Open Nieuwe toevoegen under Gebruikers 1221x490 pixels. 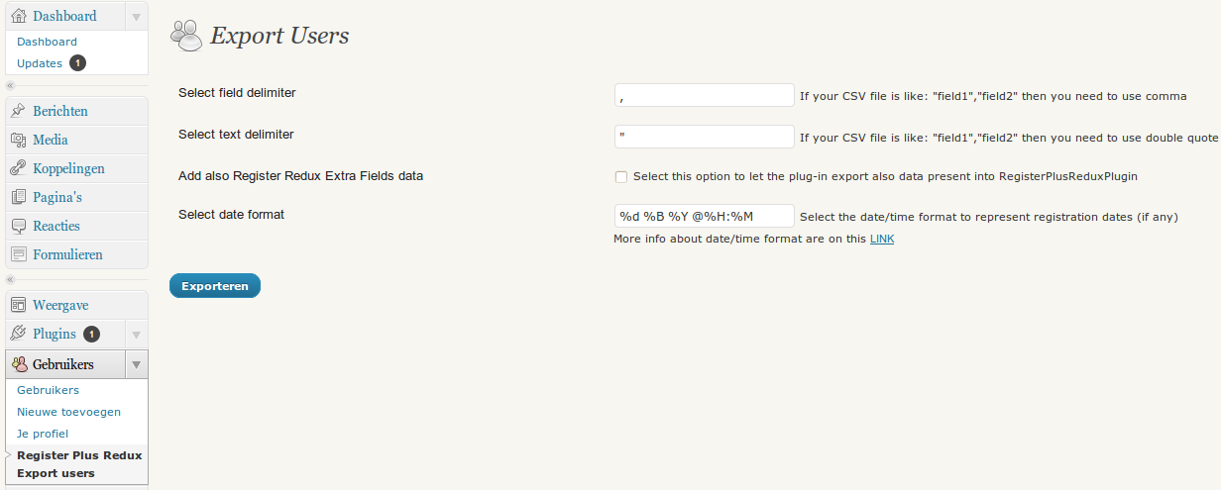68,412
